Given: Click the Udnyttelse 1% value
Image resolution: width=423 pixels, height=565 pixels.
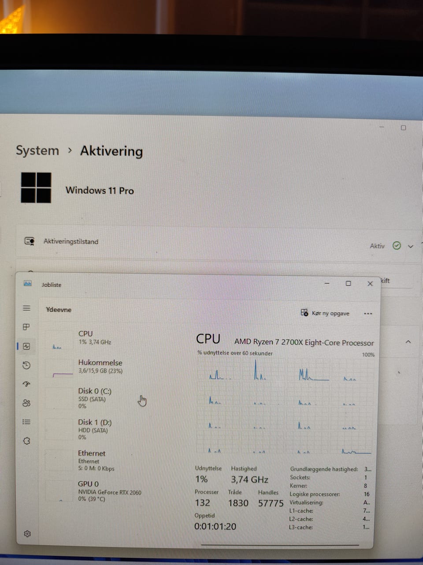Looking at the screenshot, I should [x=201, y=479].
